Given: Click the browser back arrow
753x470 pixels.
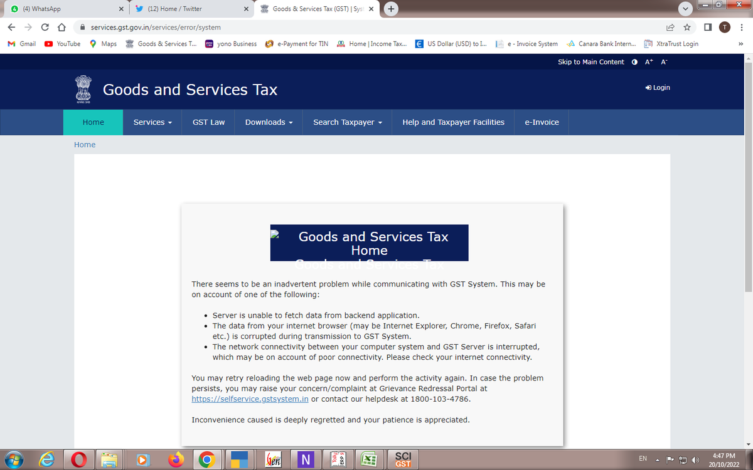Looking at the screenshot, I should point(12,28).
